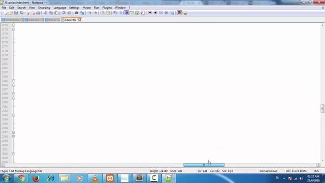This screenshot has height=183, width=325.
Task: Click the UTF-8 w/o BOM encoding status field
Action: click(296, 171)
